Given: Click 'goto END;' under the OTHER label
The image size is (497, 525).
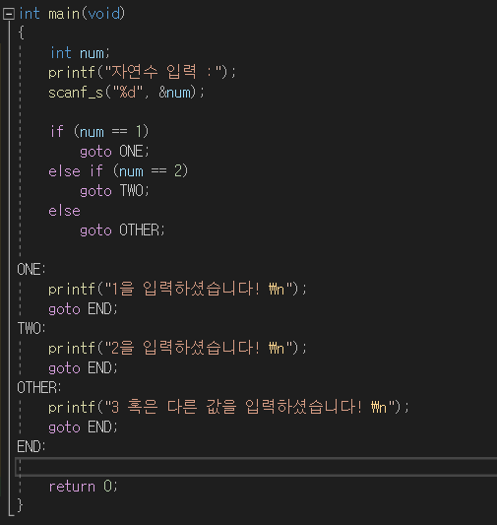Looking at the screenshot, I should click(83, 427).
